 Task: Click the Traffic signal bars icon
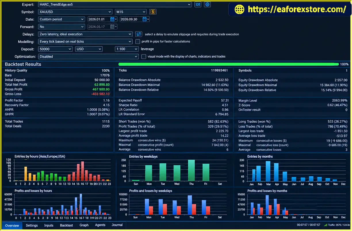tap(326, 225)
